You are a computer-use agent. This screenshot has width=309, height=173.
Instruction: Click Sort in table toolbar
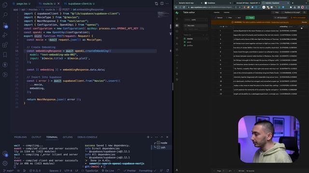(x=238, y=18)
